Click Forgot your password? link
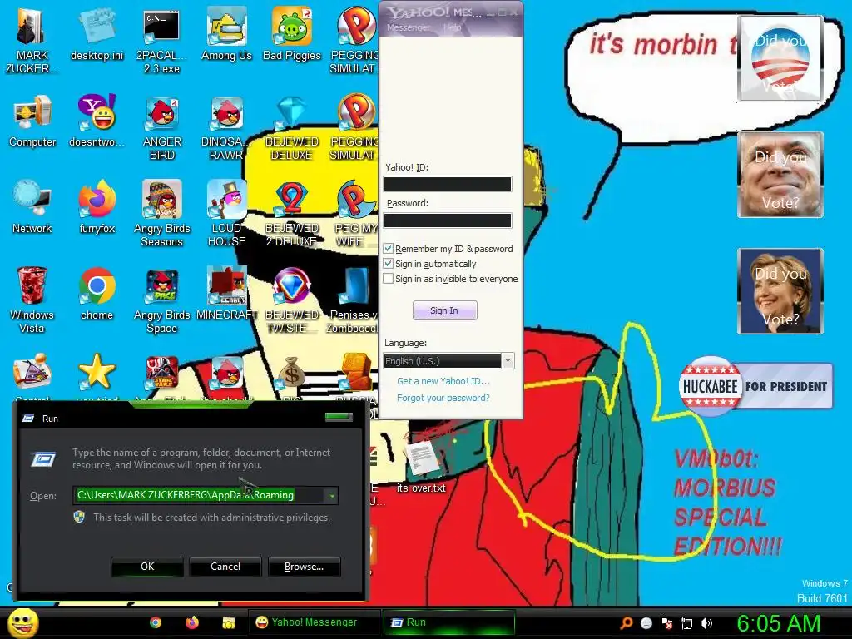Screen dimensions: 852x639 pos(443,398)
